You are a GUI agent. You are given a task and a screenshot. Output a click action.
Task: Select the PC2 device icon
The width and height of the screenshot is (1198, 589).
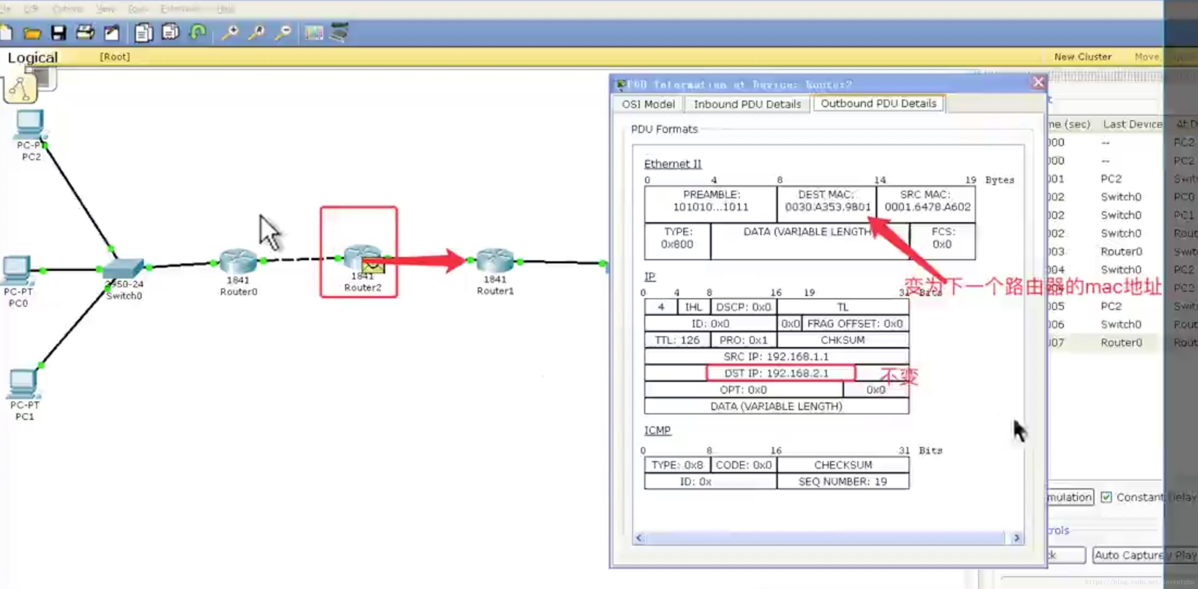pos(31,125)
